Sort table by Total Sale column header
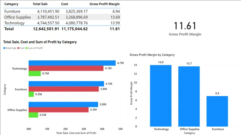 [40, 4]
